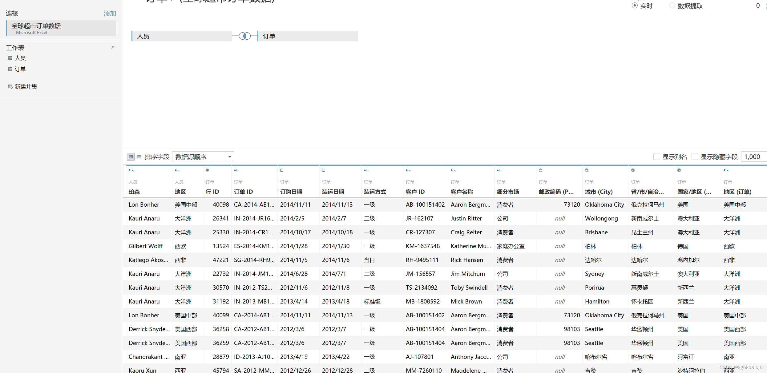Click the 装运方式 column header
This screenshot has width=767, height=373.
(x=375, y=192)
